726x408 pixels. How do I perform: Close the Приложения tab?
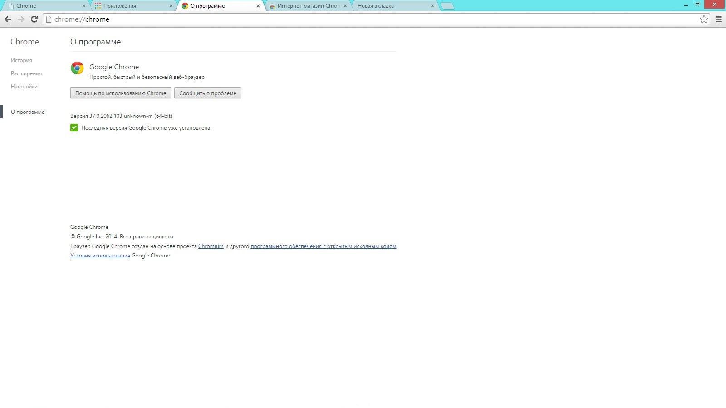171,6
